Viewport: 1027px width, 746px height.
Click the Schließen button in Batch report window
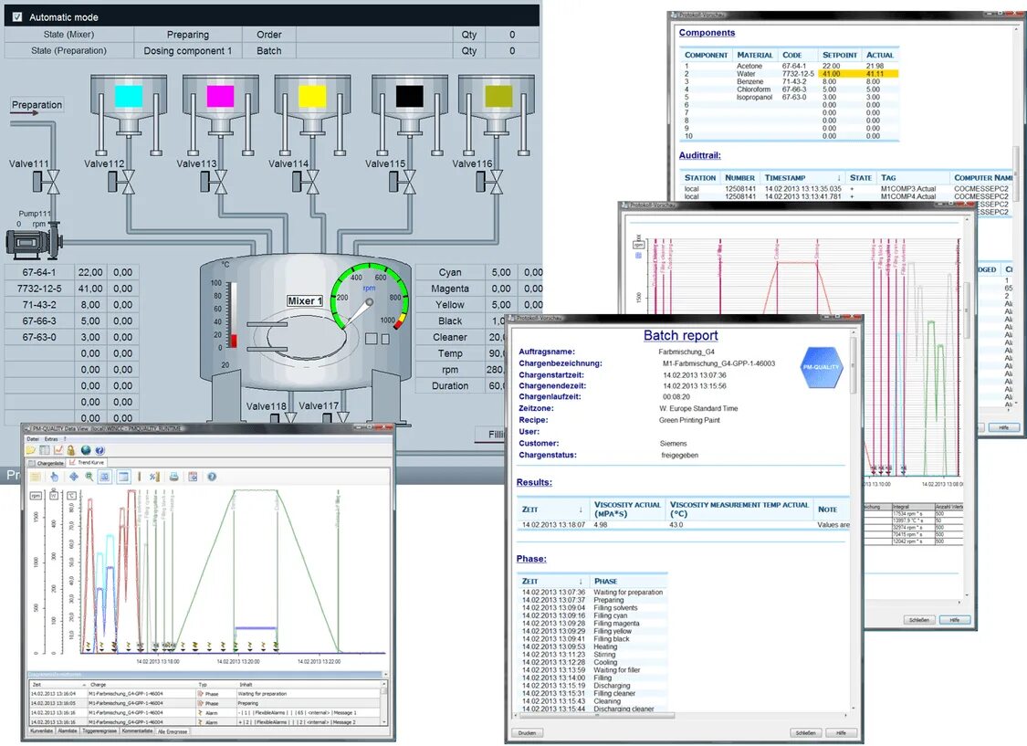tap(805, 733)
